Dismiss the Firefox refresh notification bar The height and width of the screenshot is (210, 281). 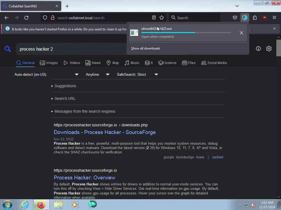point(274,28)
